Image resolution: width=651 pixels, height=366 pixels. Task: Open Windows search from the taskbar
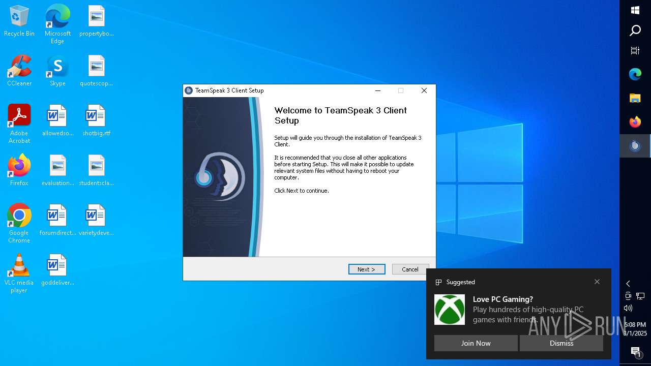pos(635,30)
